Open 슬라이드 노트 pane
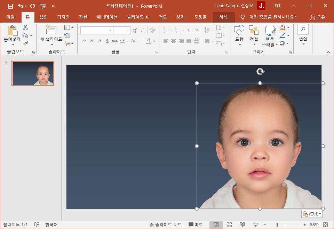334x229 pixels. (x=165, y=224)
